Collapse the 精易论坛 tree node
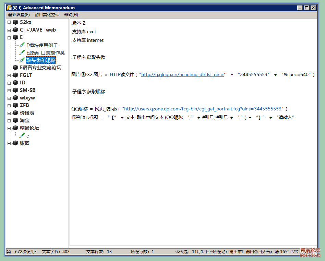The image size is (325, 261). [x=9, y=128]
